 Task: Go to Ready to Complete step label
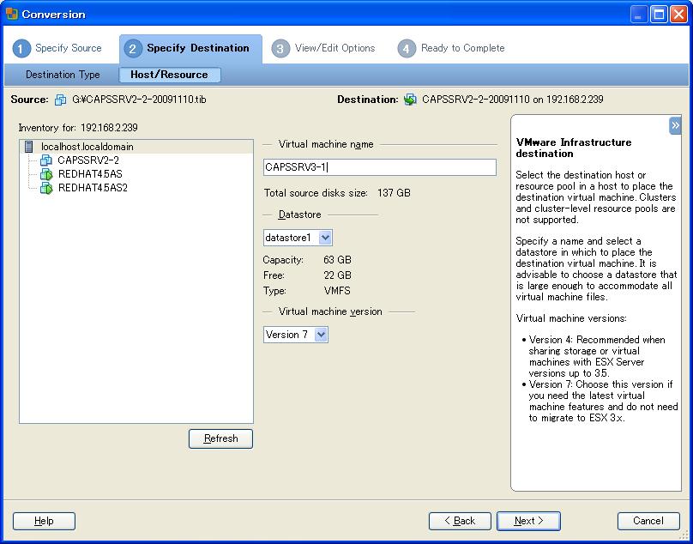[x=463, y=48]
